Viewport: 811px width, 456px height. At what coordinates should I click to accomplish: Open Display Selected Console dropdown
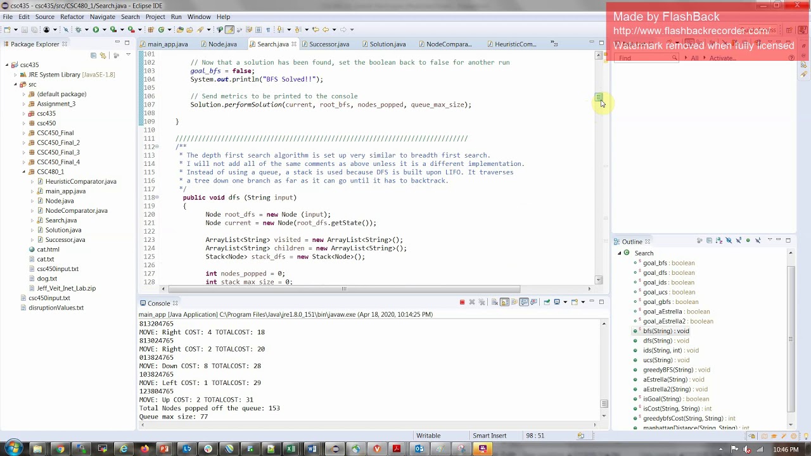[565, 302]
